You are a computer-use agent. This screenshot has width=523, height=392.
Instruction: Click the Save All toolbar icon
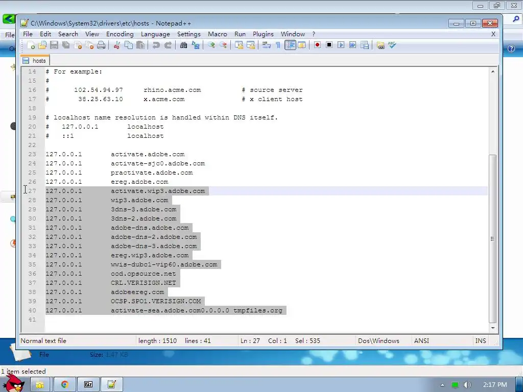coord(66,45)
